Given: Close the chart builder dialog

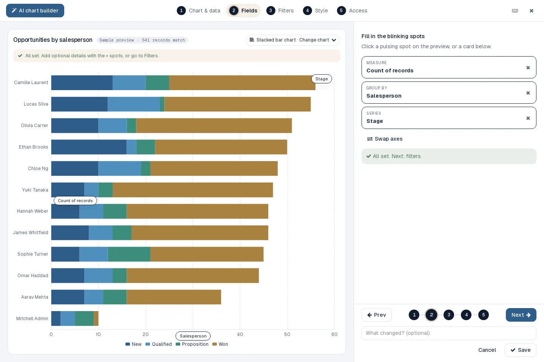Looking at the screenshot, I should point(532,11).
